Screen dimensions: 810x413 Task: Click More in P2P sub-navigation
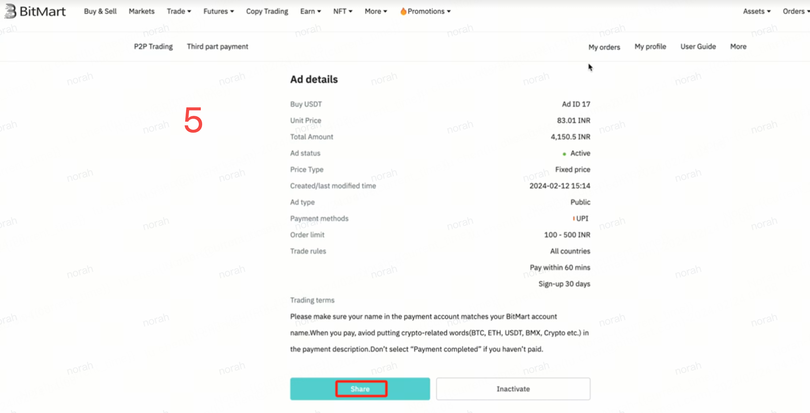tap(738, 46)
